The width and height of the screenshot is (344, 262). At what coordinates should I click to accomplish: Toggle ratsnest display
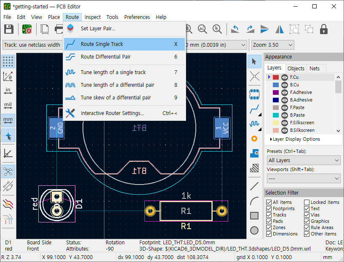pos(8,171)
